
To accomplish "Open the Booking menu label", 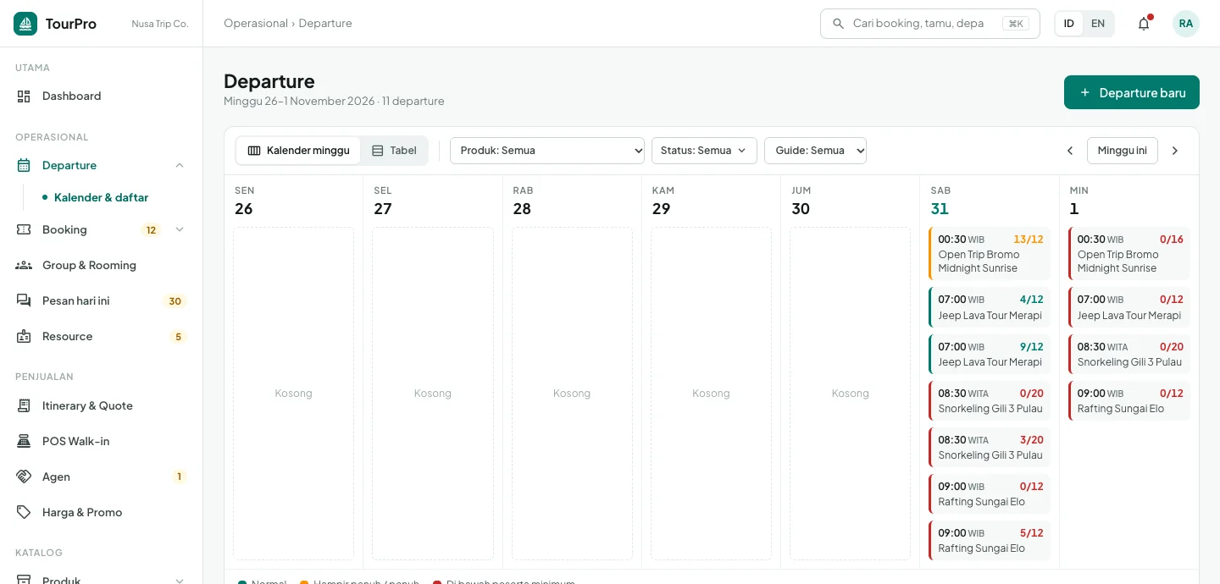I will [x=64, y=230].
